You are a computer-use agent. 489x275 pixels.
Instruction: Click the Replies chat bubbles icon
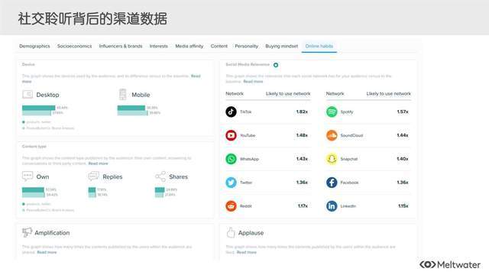tap(93, 176)
